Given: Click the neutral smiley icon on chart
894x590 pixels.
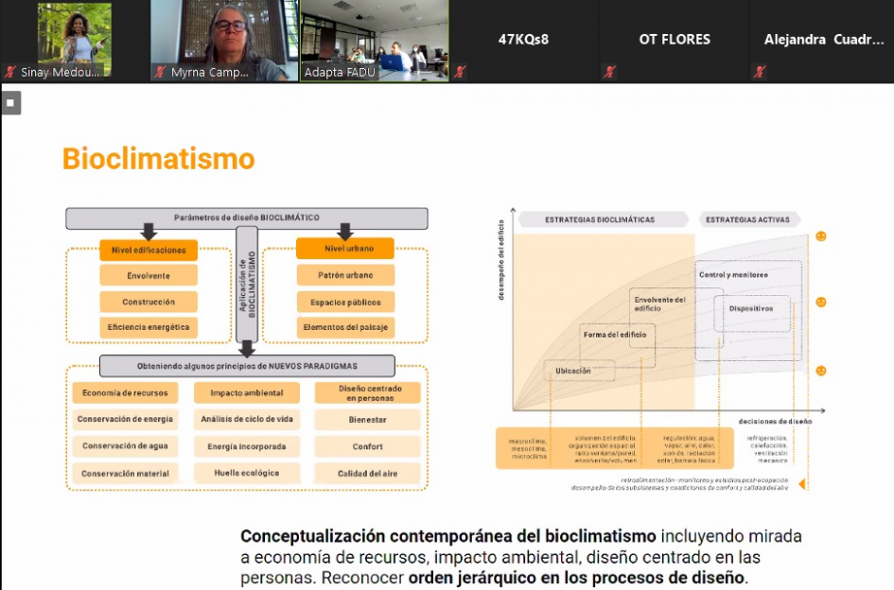Looking at the screenshot, I should tap(821, 303).
